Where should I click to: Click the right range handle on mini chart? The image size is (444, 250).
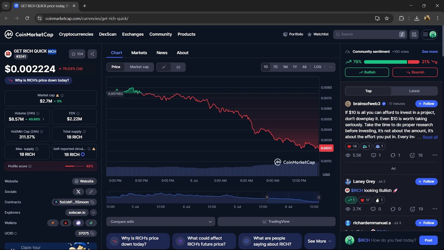tap(318, 197)
